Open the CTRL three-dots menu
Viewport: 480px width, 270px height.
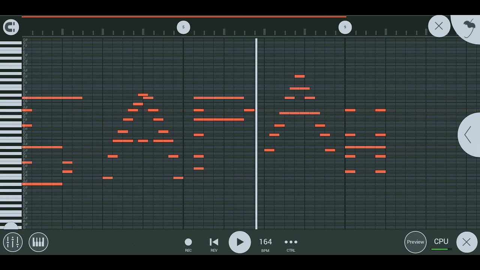pos(291,244)
